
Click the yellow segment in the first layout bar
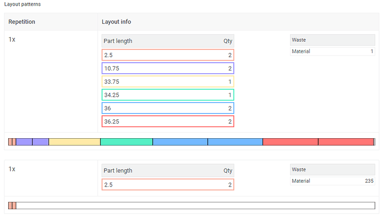point(74,142)
